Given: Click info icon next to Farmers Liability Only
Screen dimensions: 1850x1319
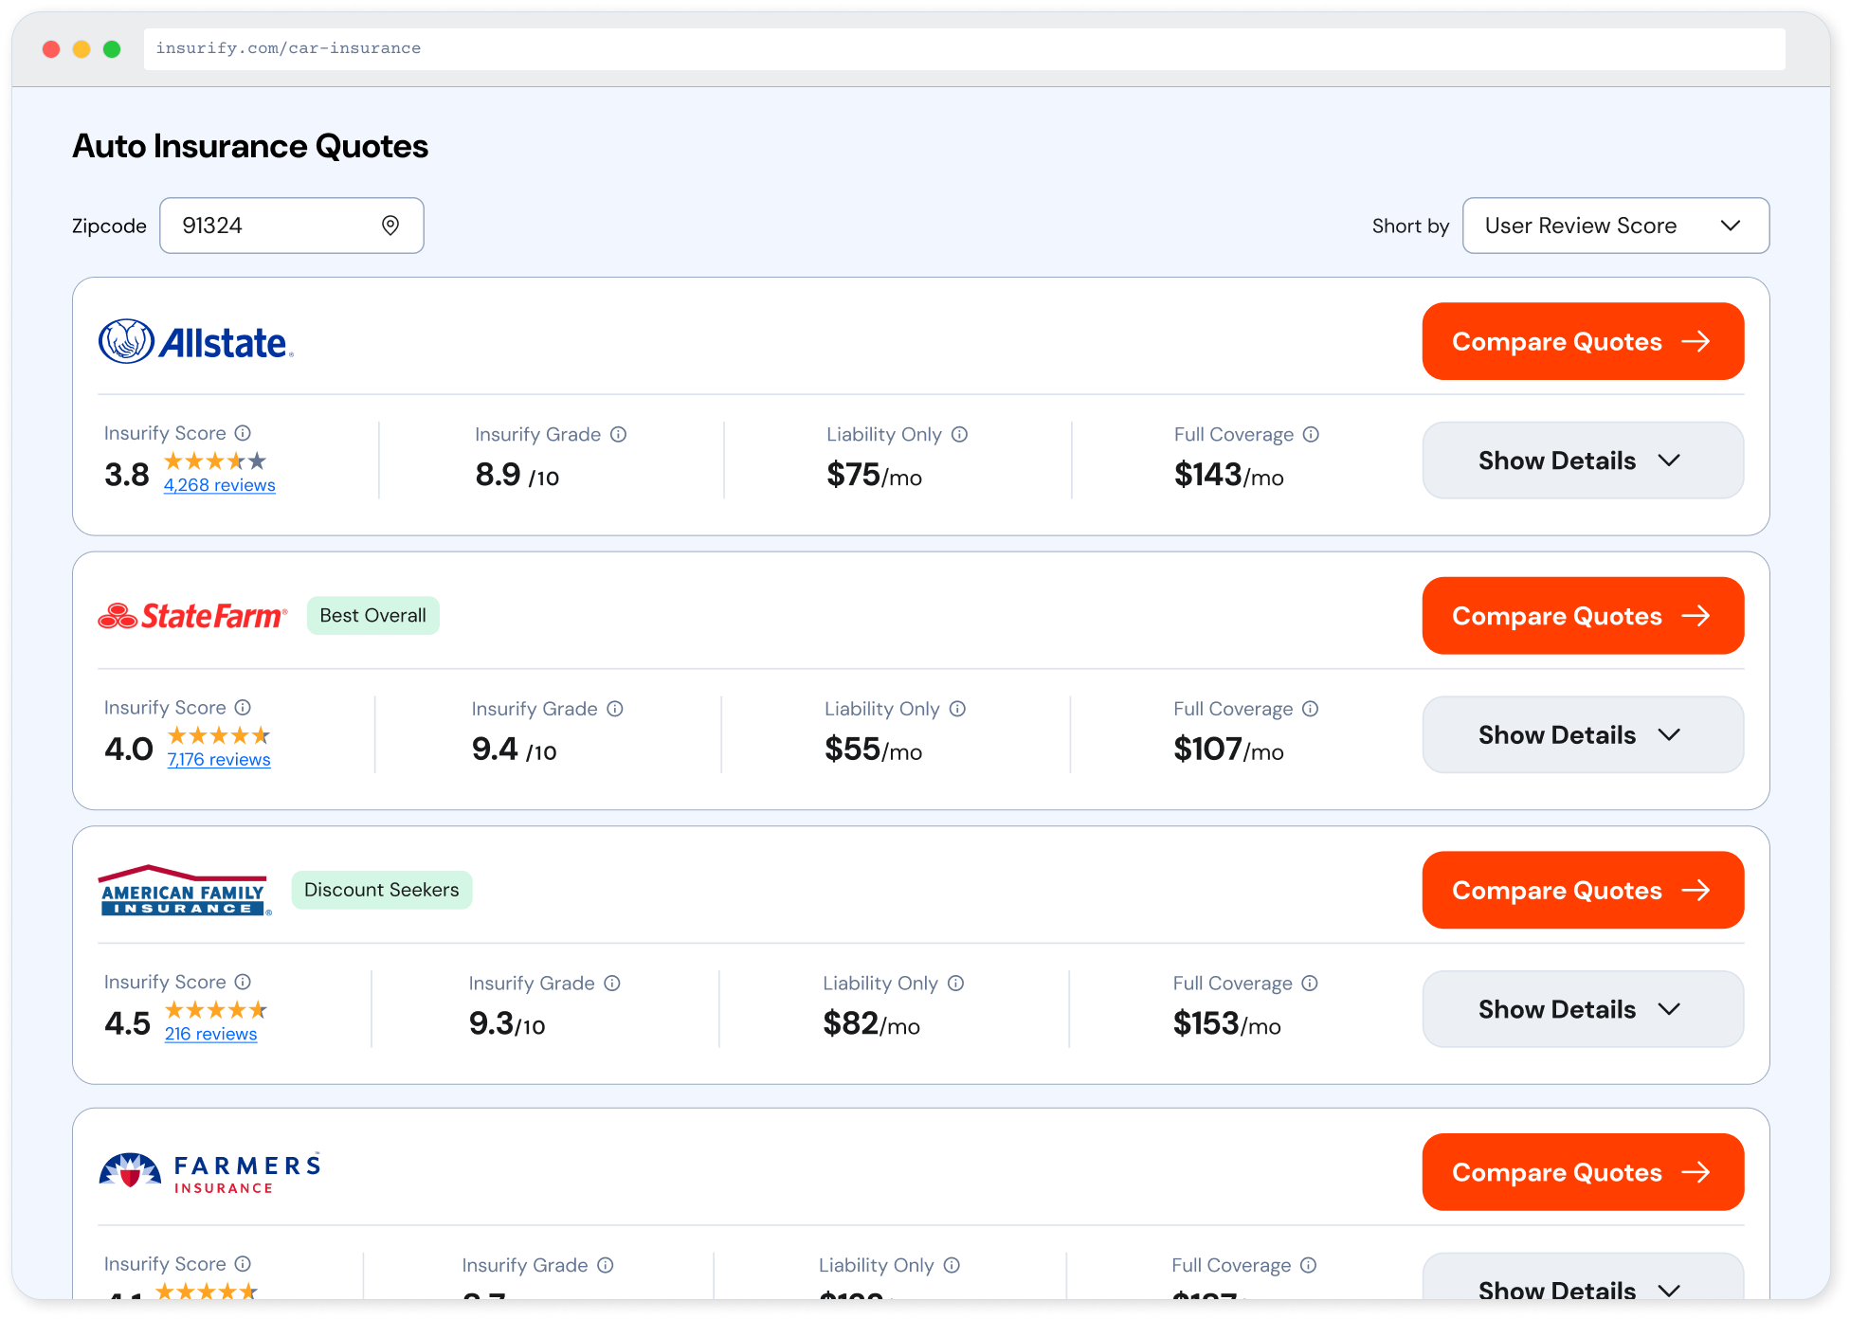Looking at the screenshot, I should click(x=952, y=1265).
